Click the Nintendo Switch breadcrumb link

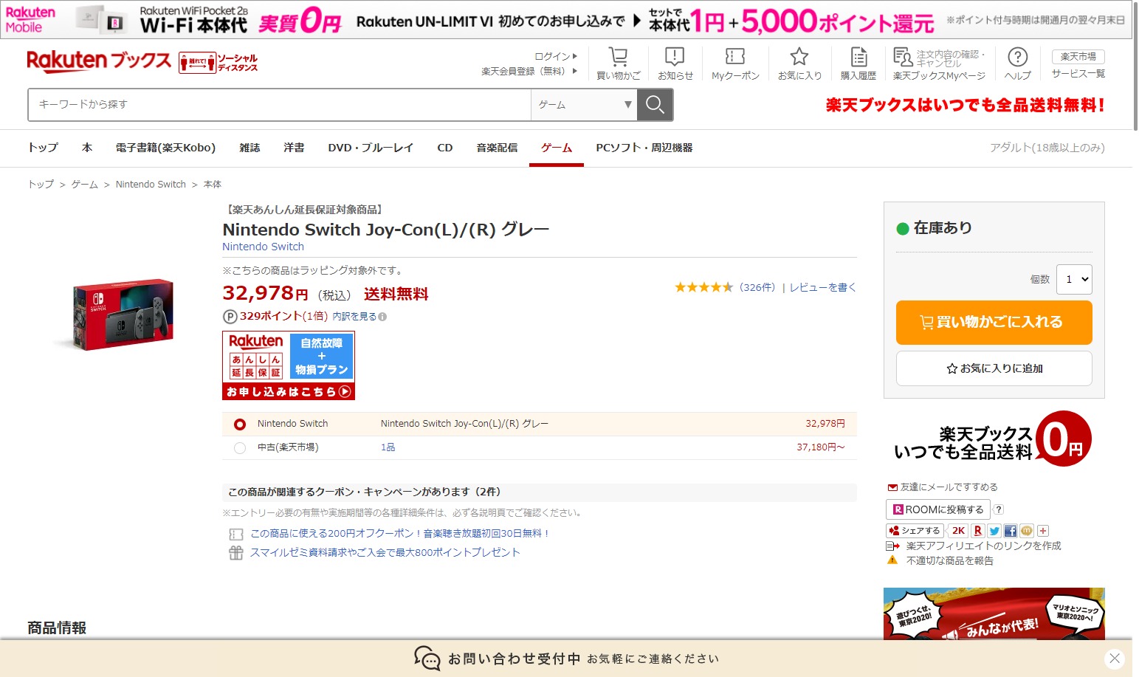(151, 185)
